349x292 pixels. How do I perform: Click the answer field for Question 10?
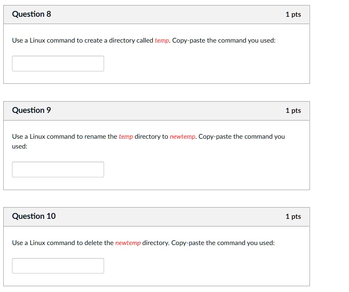pyautogui.click(x=58, y=265)
